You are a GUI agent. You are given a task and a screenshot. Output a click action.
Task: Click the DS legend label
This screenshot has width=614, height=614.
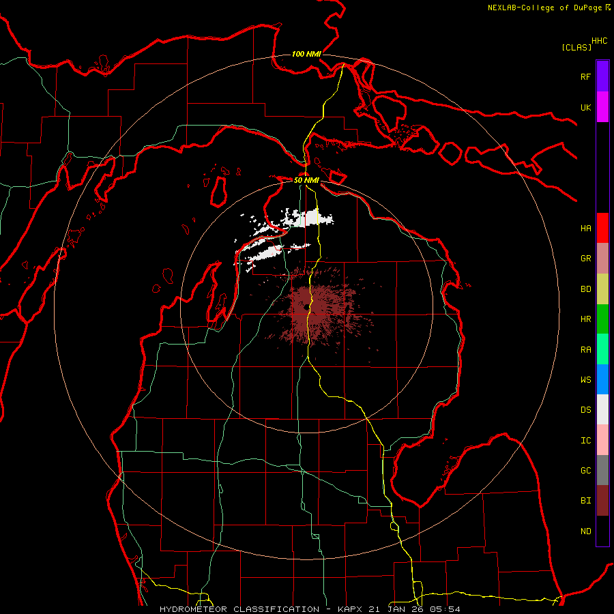585,410
